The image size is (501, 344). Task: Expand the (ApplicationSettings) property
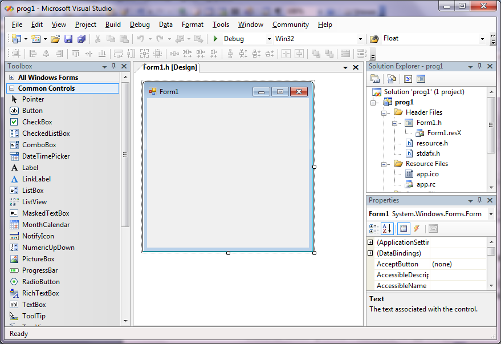click(x=370, y=242)
